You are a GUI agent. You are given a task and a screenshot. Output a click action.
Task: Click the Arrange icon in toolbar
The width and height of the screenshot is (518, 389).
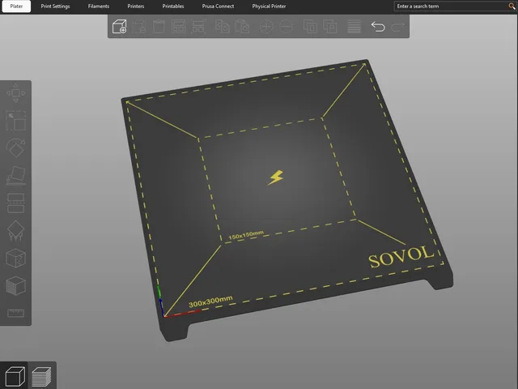(x=178, y=27)
